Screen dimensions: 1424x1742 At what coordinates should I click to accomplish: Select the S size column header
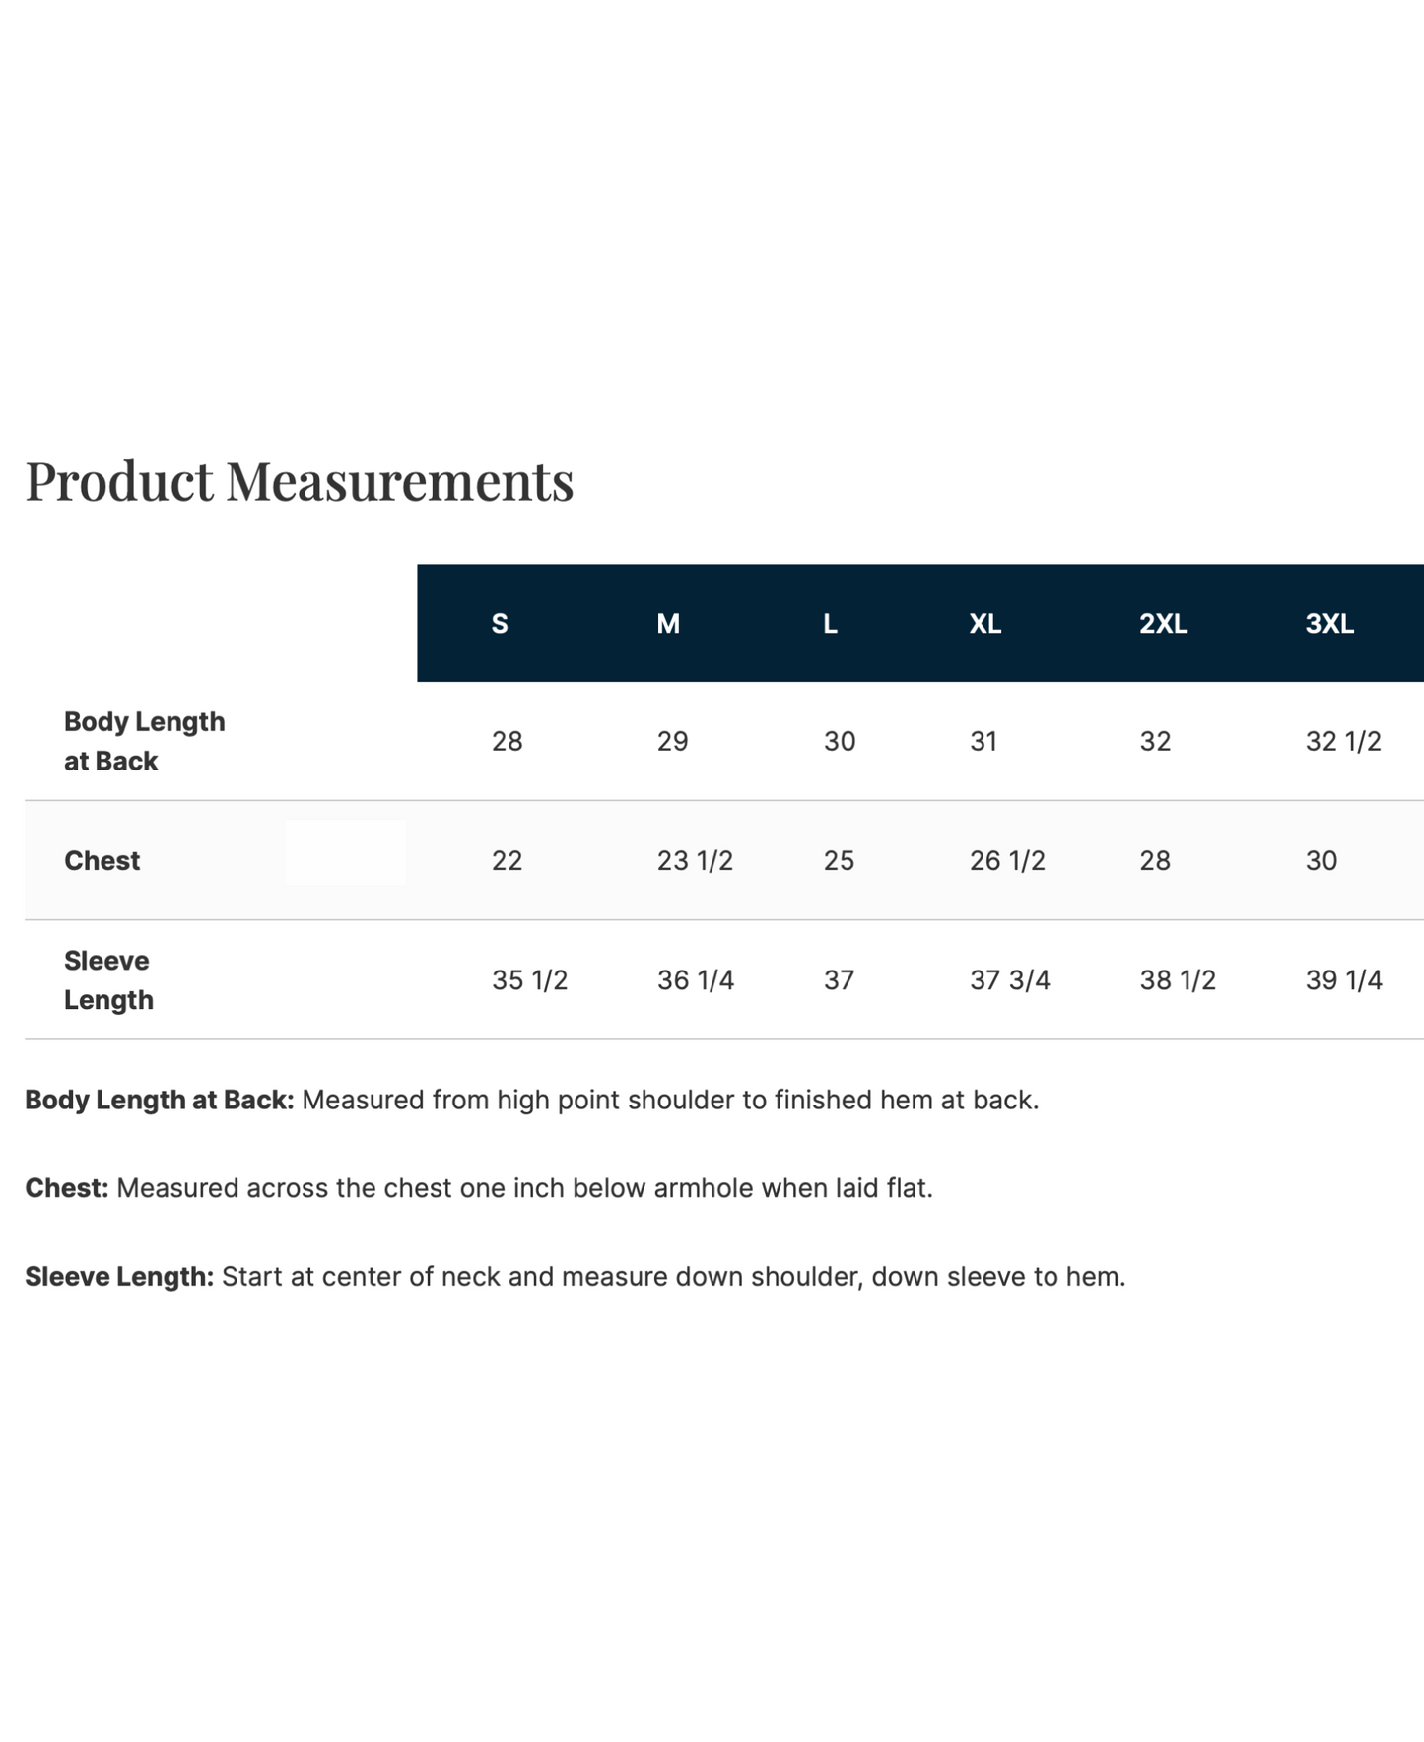tap(500, 624)
